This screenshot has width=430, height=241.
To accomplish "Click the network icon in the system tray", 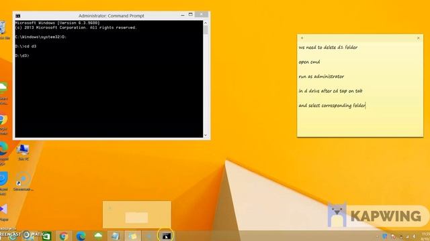I will click(x=408, y=236).
